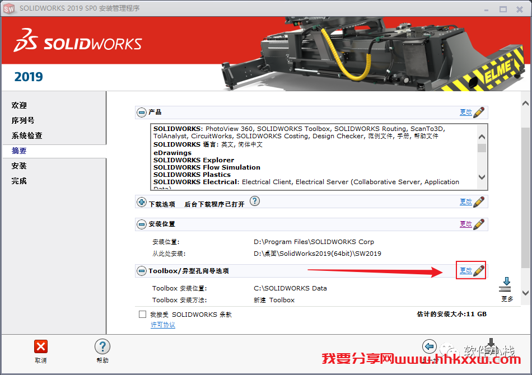532x375 pixels.
Task: Click the 估计的安装大小:11 GB text
Action: (x=451, y=314)
